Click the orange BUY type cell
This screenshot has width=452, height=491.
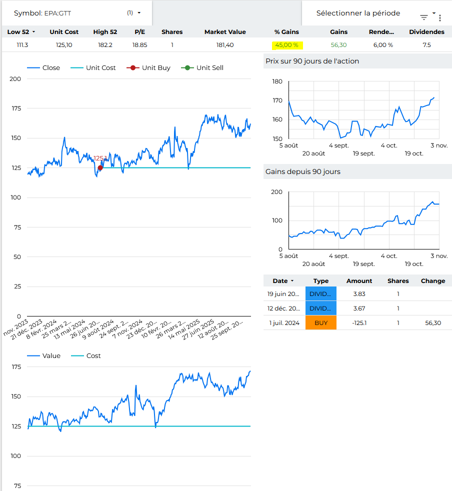coord(321,323)
